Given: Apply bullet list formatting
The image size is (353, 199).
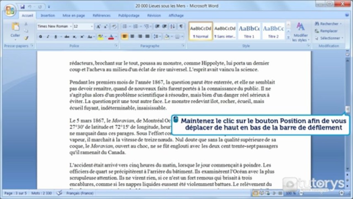Looking at the screenshot, I should coord(125,27).
